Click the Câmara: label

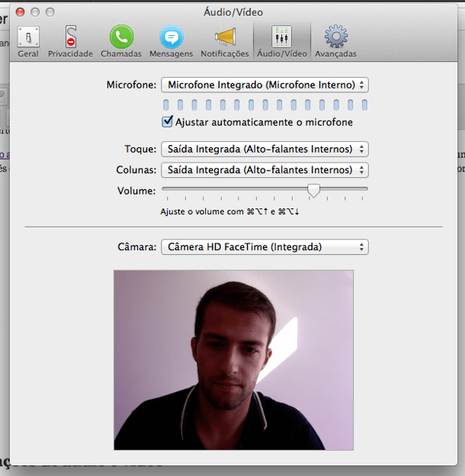(x=136, y=247)
